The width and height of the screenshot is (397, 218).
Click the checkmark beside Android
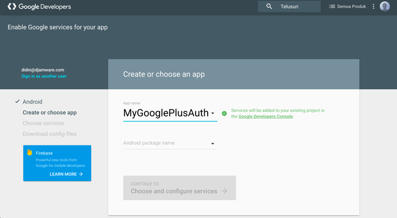point(17,102)
